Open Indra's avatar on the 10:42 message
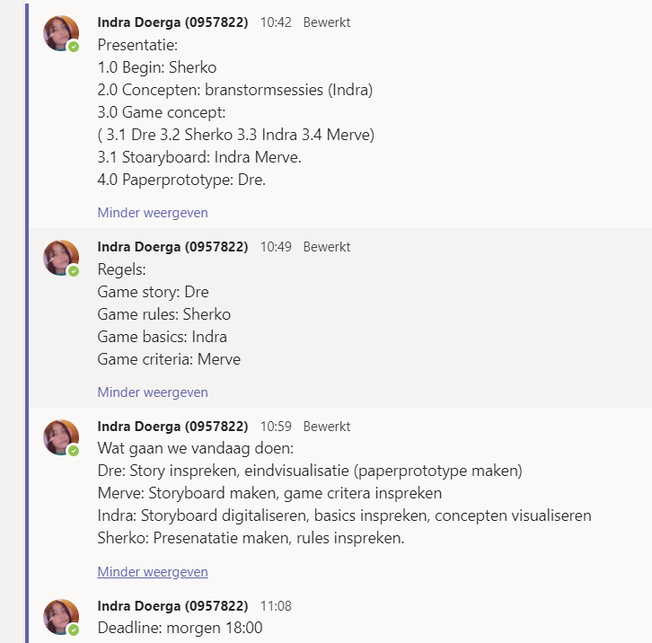This screenshot has height=643, width=652. tap(61, 33)
